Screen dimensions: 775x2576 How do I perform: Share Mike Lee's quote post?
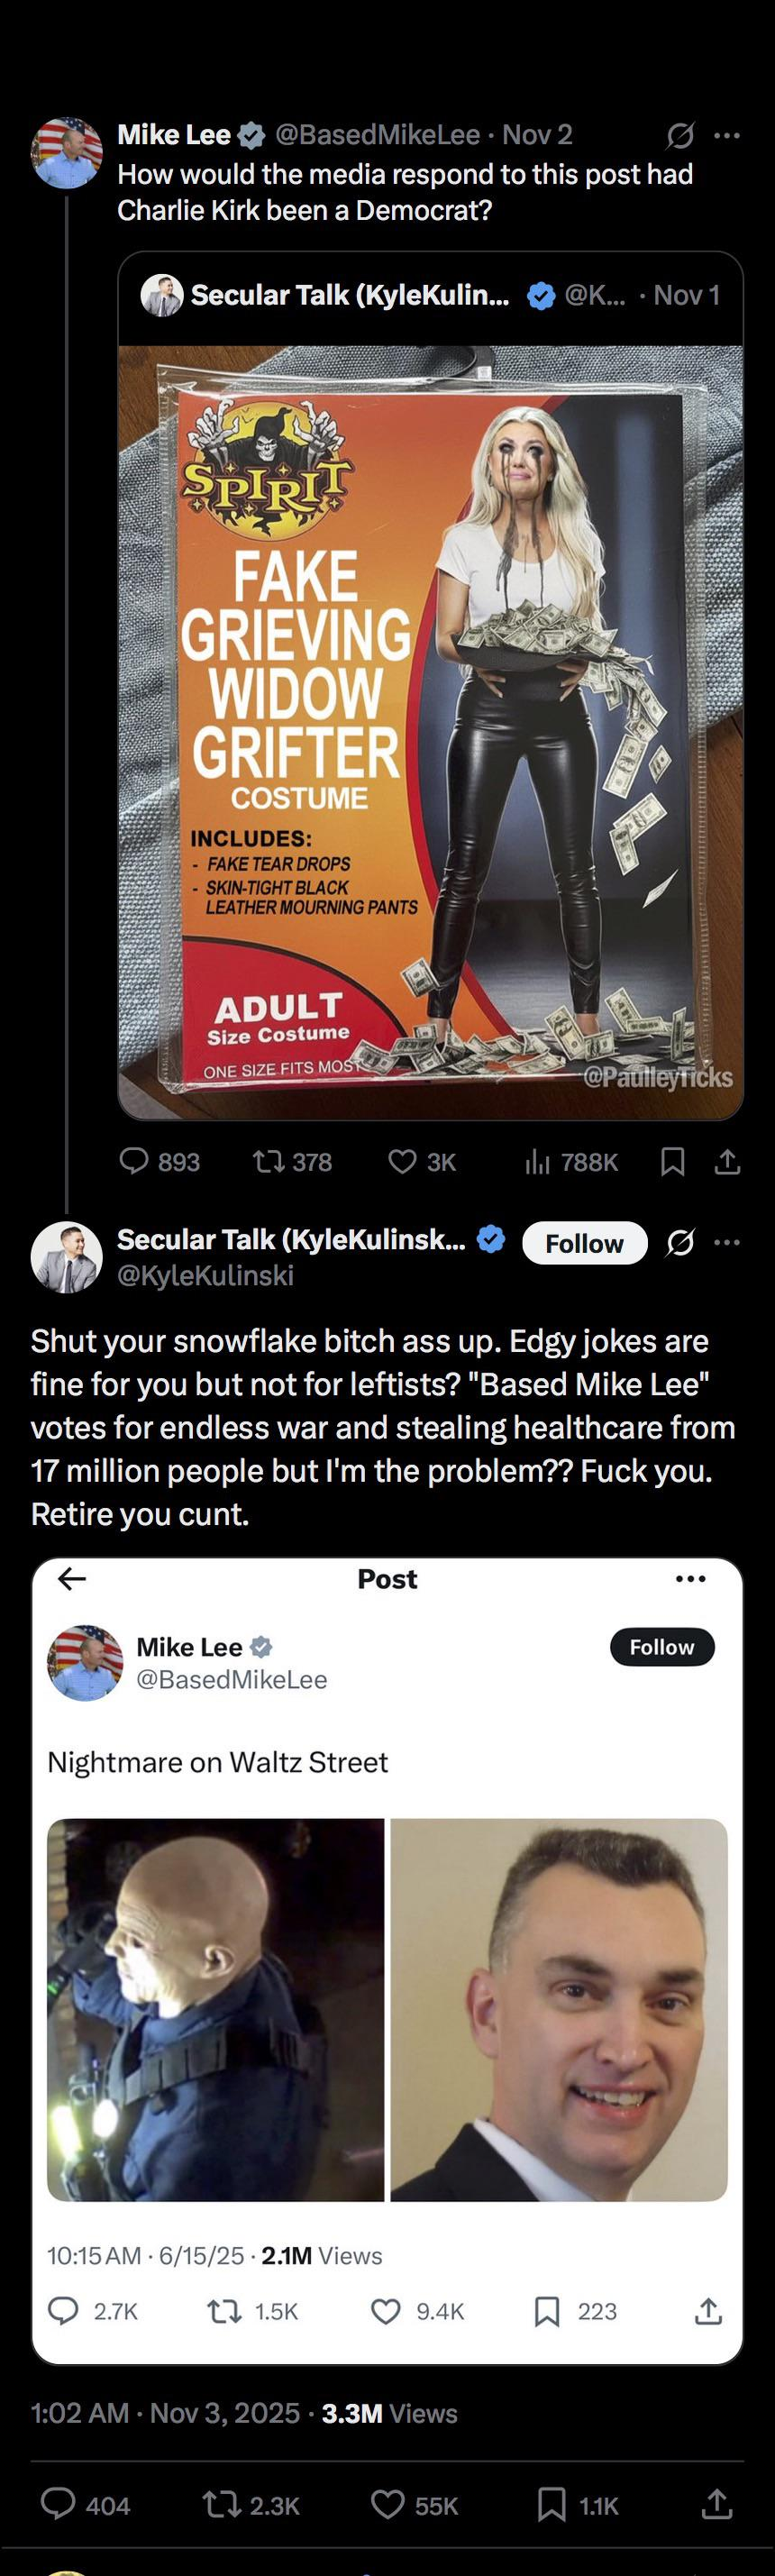point(728,1161)
